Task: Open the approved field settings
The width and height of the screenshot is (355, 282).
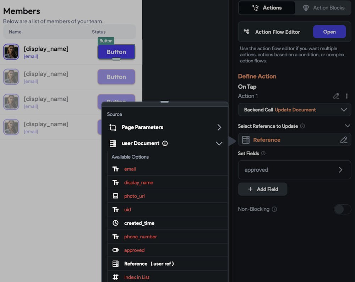Action: point(294,170)
